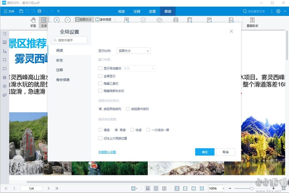
Task: Switch to the 票据 ribbon tab
Action: (168, 12)
